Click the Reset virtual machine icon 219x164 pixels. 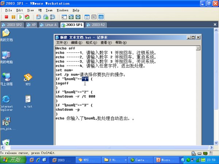coord(27,17)
